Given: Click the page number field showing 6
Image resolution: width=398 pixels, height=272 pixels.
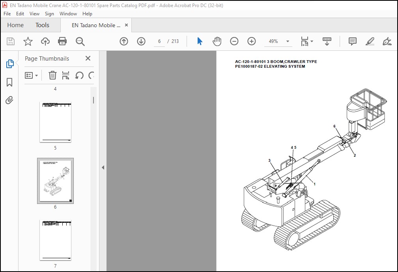Looking at the screenshot, I should [x=159, y=41].
